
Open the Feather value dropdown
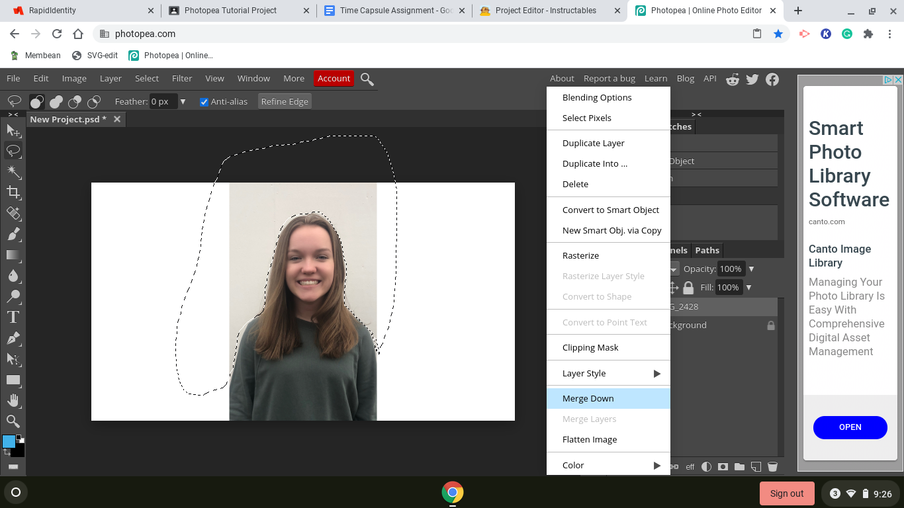pyautogui.click(x=183, y=101)
